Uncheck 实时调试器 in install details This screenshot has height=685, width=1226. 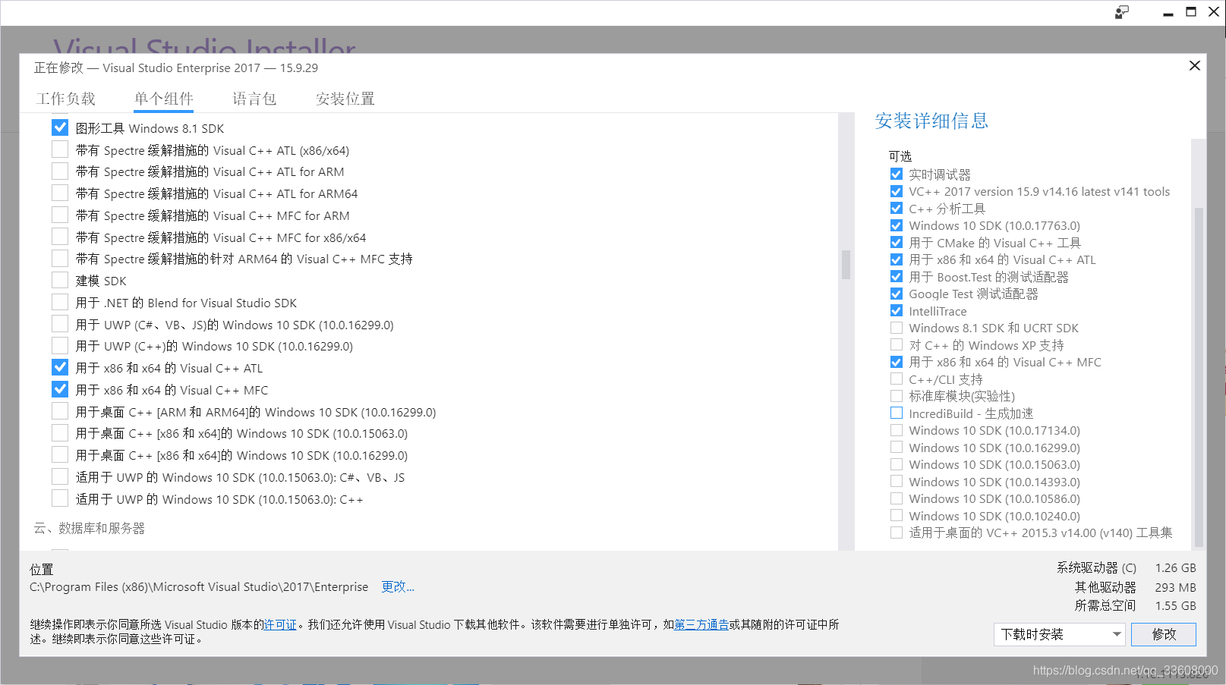pos(897,174)
